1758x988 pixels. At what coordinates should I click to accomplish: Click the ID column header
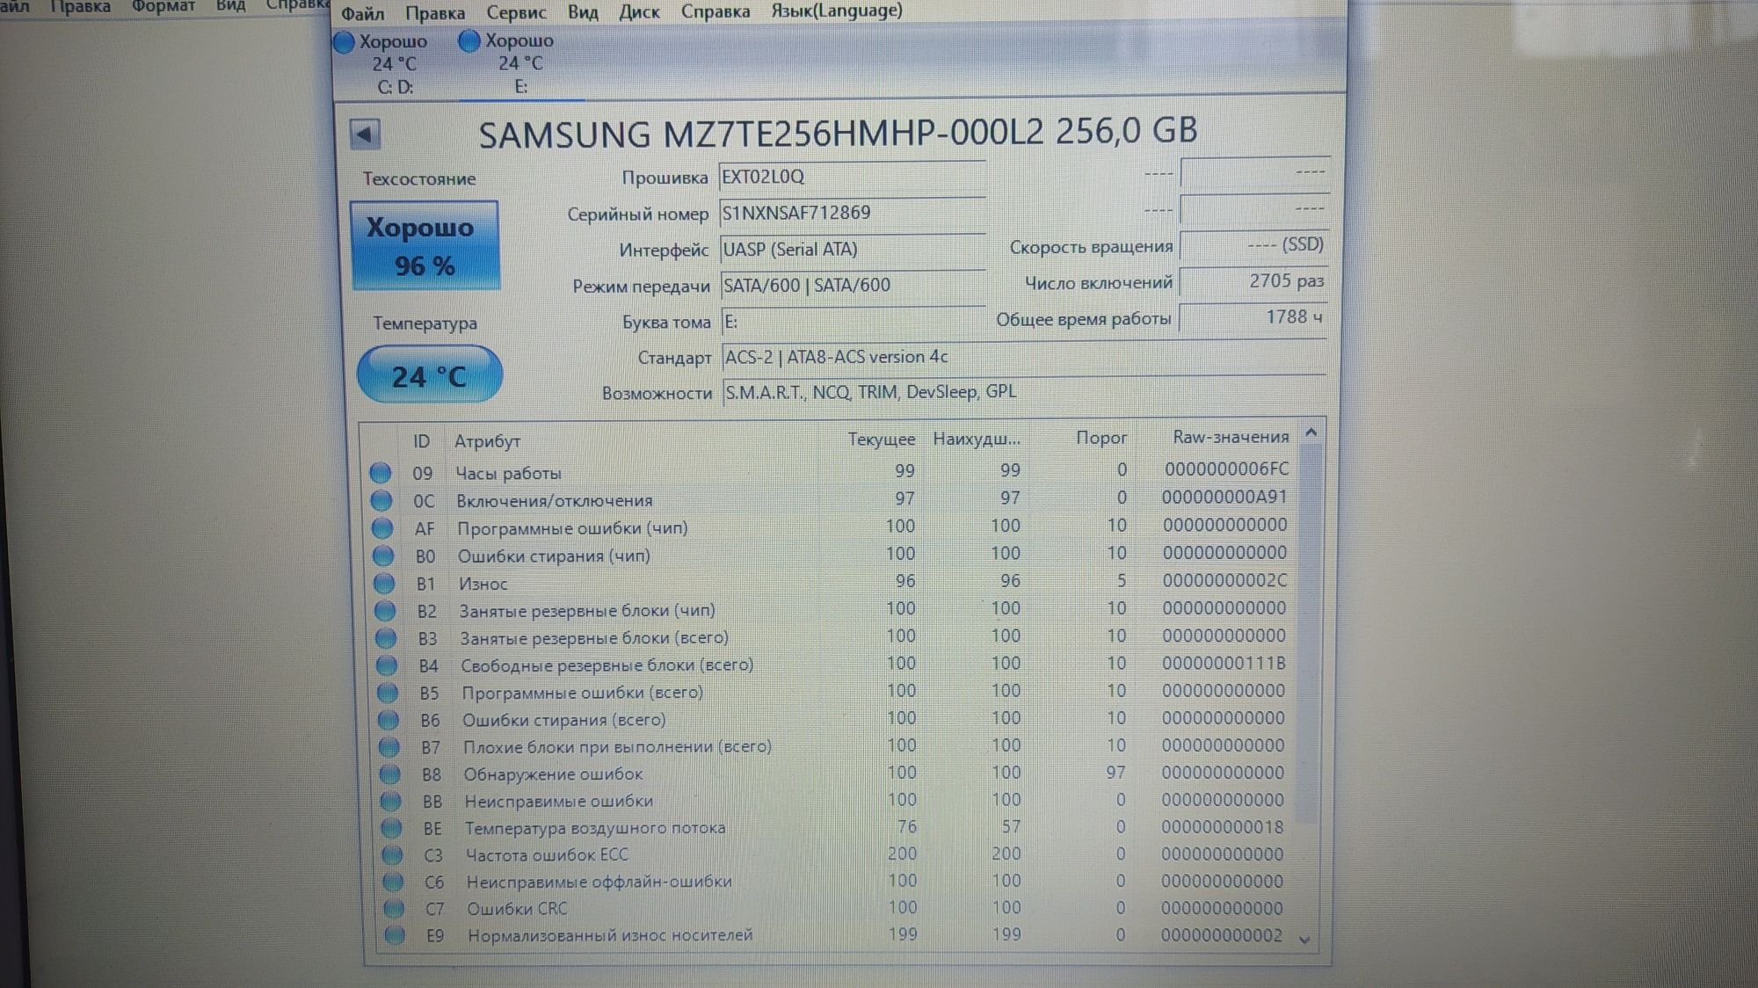coord(422,441)
